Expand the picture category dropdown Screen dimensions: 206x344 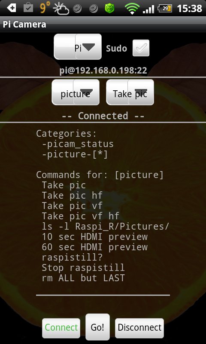tap(76, 92)
